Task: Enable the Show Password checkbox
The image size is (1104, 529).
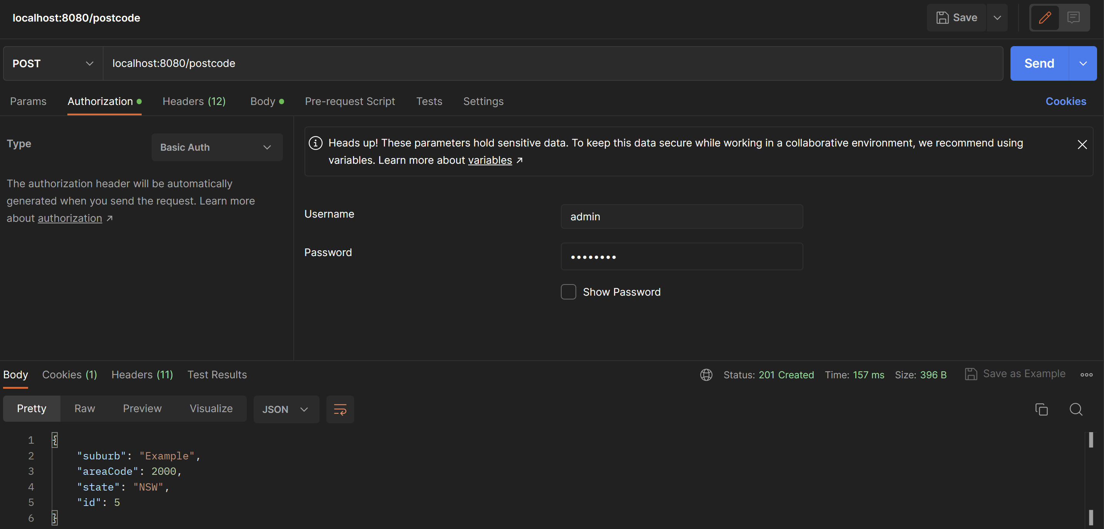Action: (568, 292)
